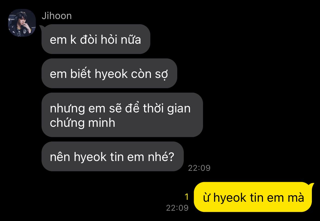Screen dimensions: 320x221
Task: Tap the yellow reply 'ừ hyeok tin em mà'
Action: click(x=253, y=197)
